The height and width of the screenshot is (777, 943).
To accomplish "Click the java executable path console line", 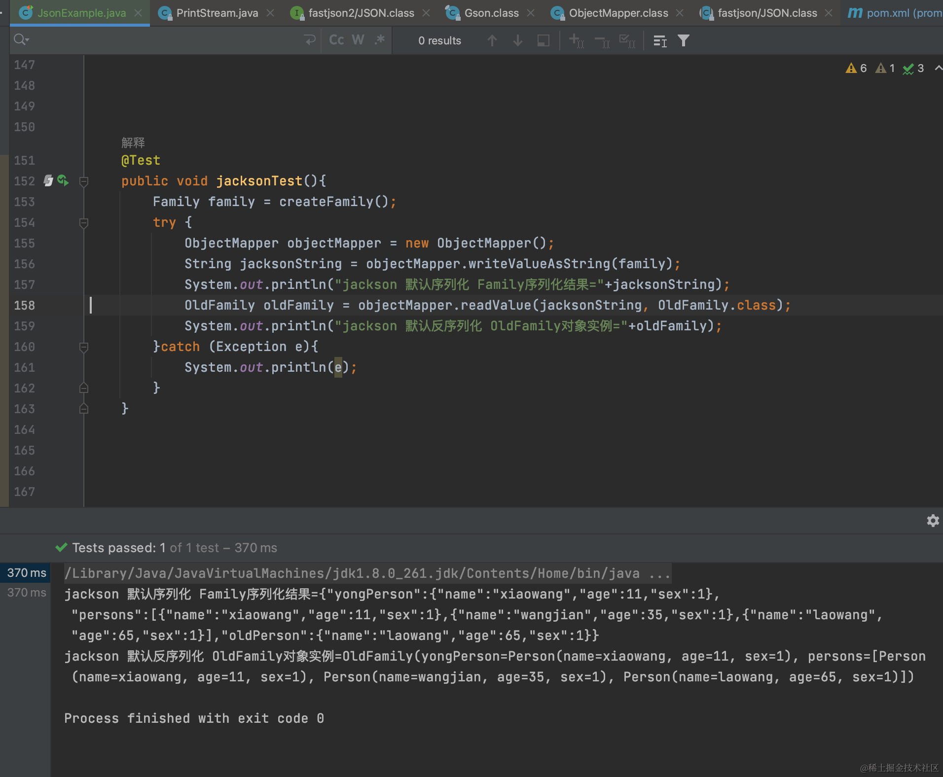I will coord(367,573).
